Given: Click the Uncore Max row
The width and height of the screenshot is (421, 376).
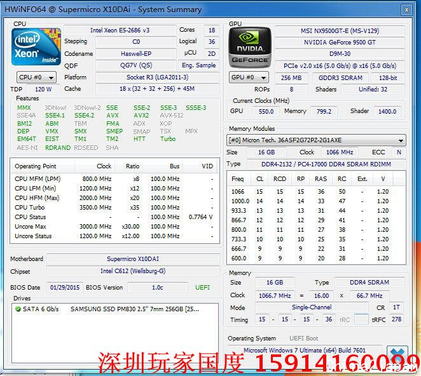Looking at the screenshot, I should tap(115, 227).
